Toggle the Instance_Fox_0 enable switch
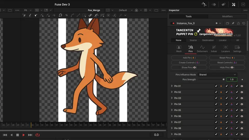The image size is (249, 140). point(173,23)
